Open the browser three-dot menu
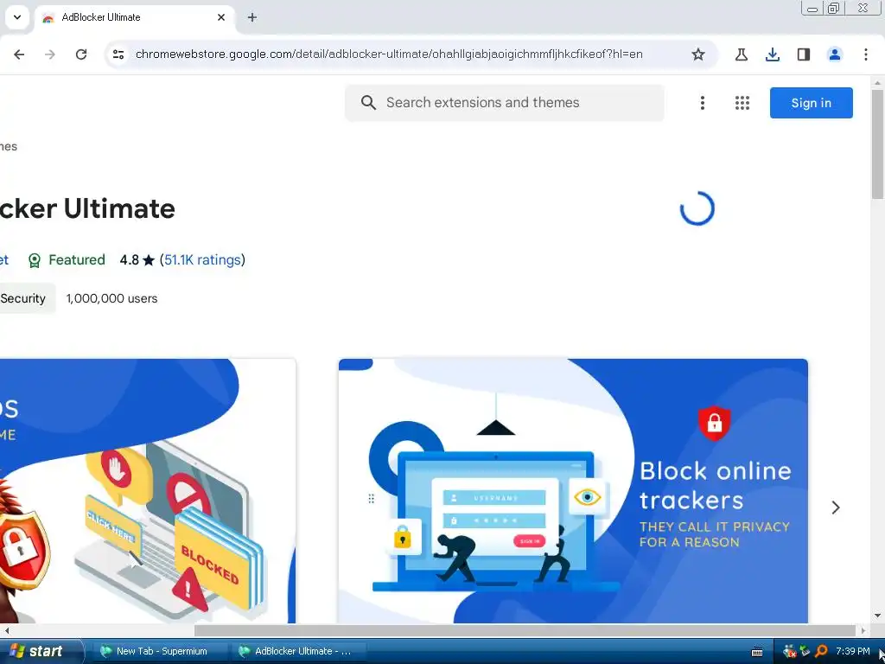Screen dimensions: 885x664 (x=866, y=54)
